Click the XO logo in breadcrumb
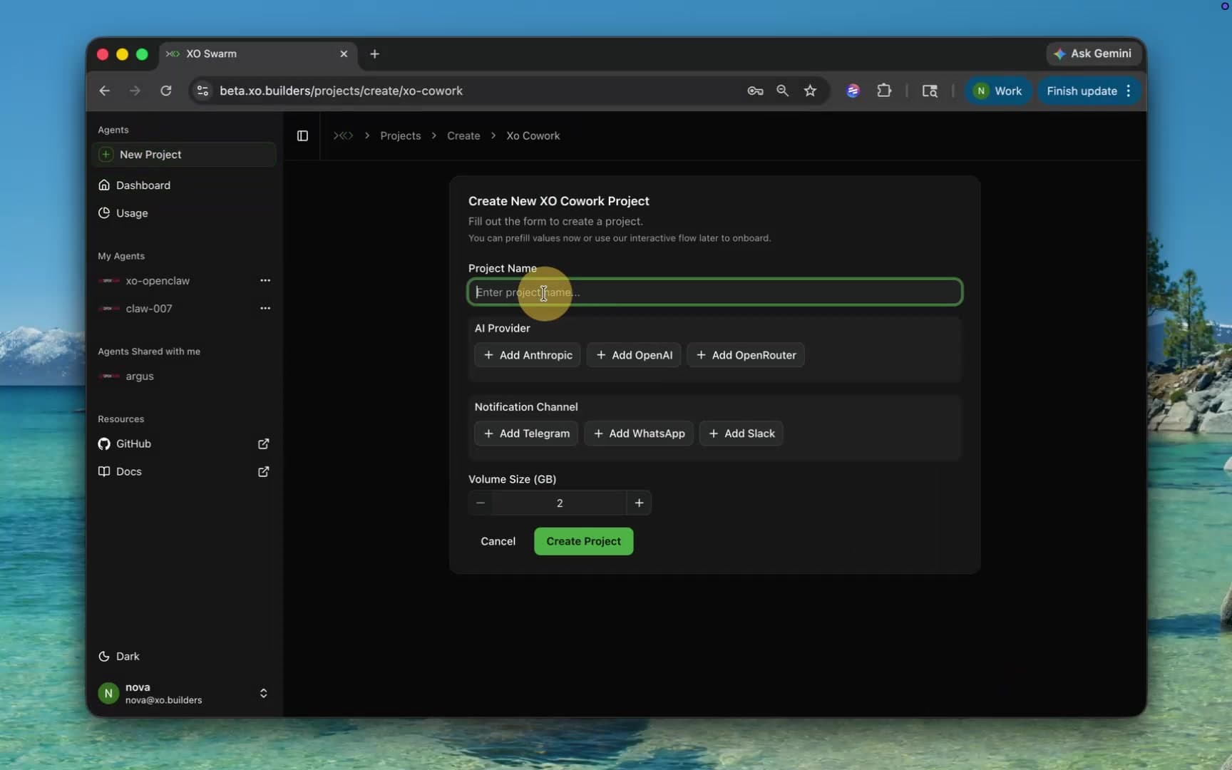The image size is (1232, 770). [344, 135]
